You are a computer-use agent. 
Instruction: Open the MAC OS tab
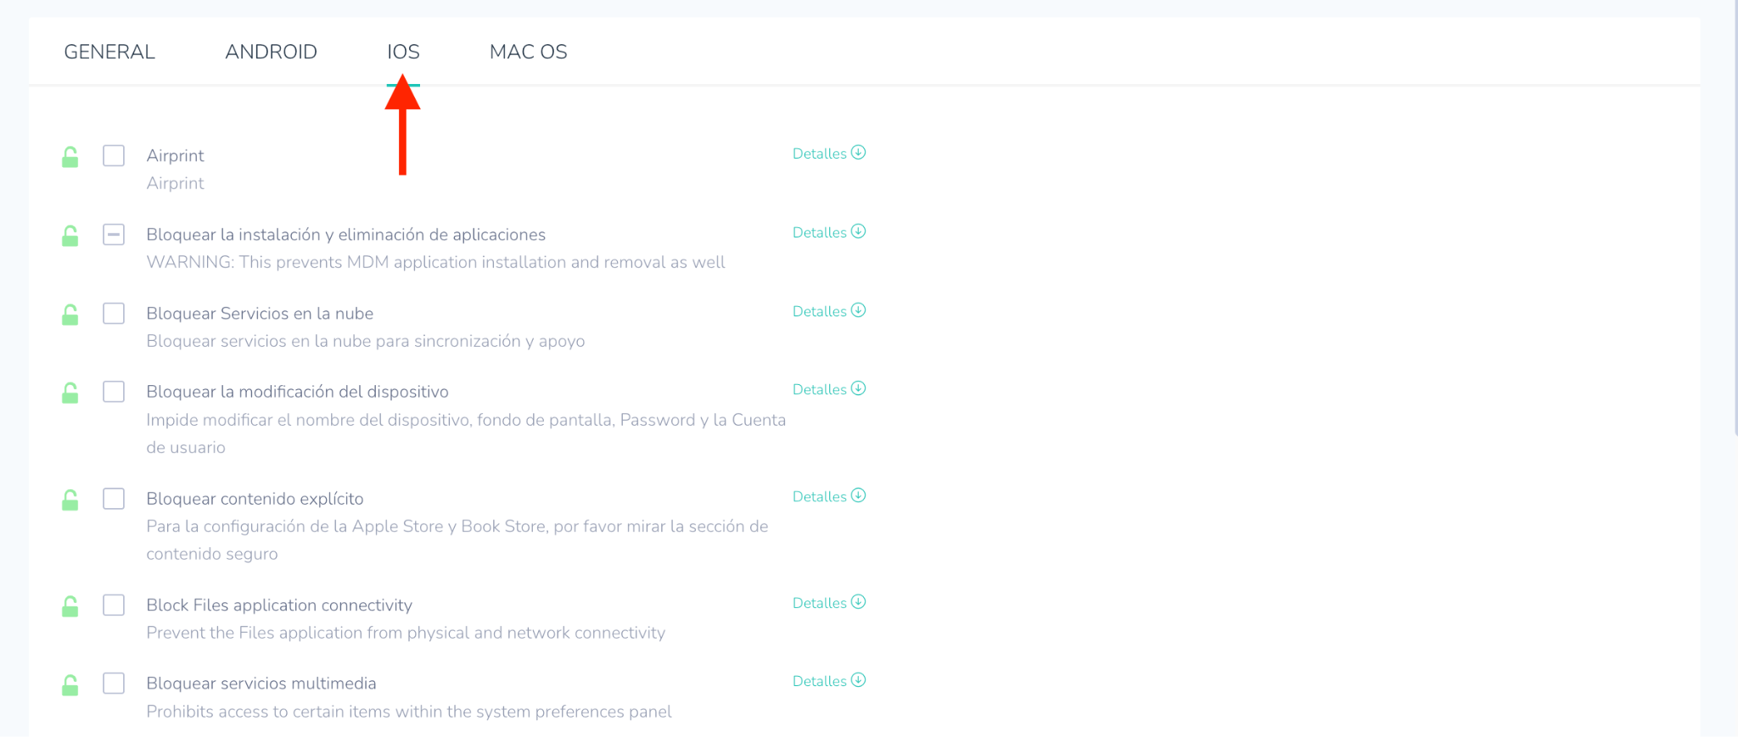(x=528, y=52)
